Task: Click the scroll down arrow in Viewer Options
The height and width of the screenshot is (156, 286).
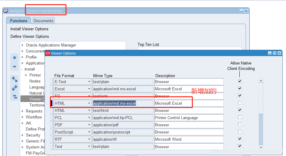Action: (261, 147)
